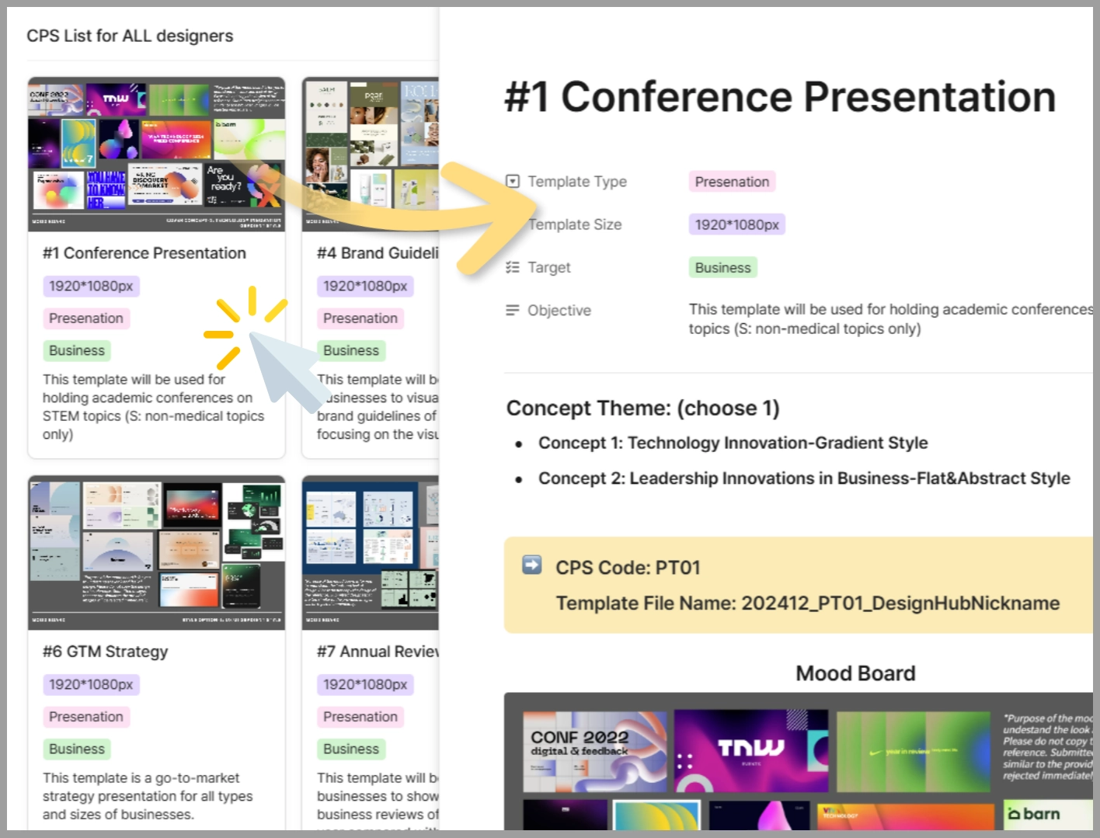The width and height of the screenshot is (1100, 838).
Task: Click the Objective description text field
Action: 889,319
